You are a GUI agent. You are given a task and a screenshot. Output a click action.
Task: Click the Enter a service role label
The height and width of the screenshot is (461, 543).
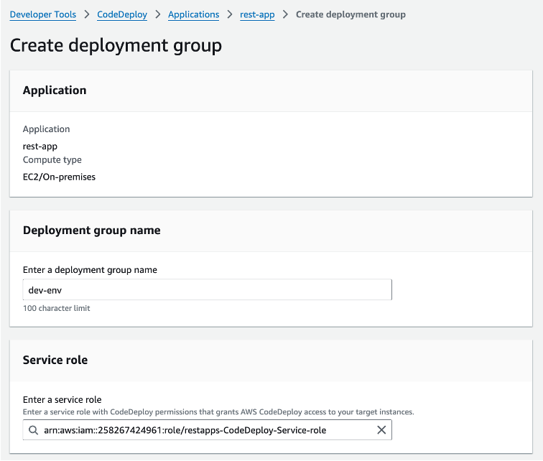(x=62, y=400)
